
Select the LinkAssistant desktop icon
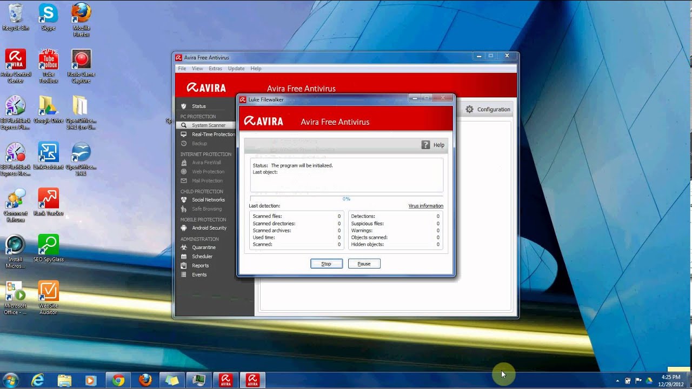pyautogui.click(x=48, y=156)
